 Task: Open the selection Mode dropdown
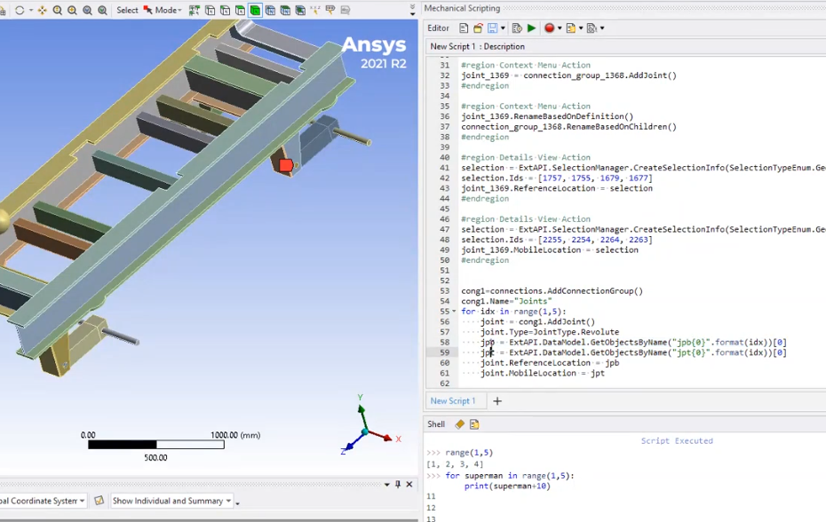[163, 10]
